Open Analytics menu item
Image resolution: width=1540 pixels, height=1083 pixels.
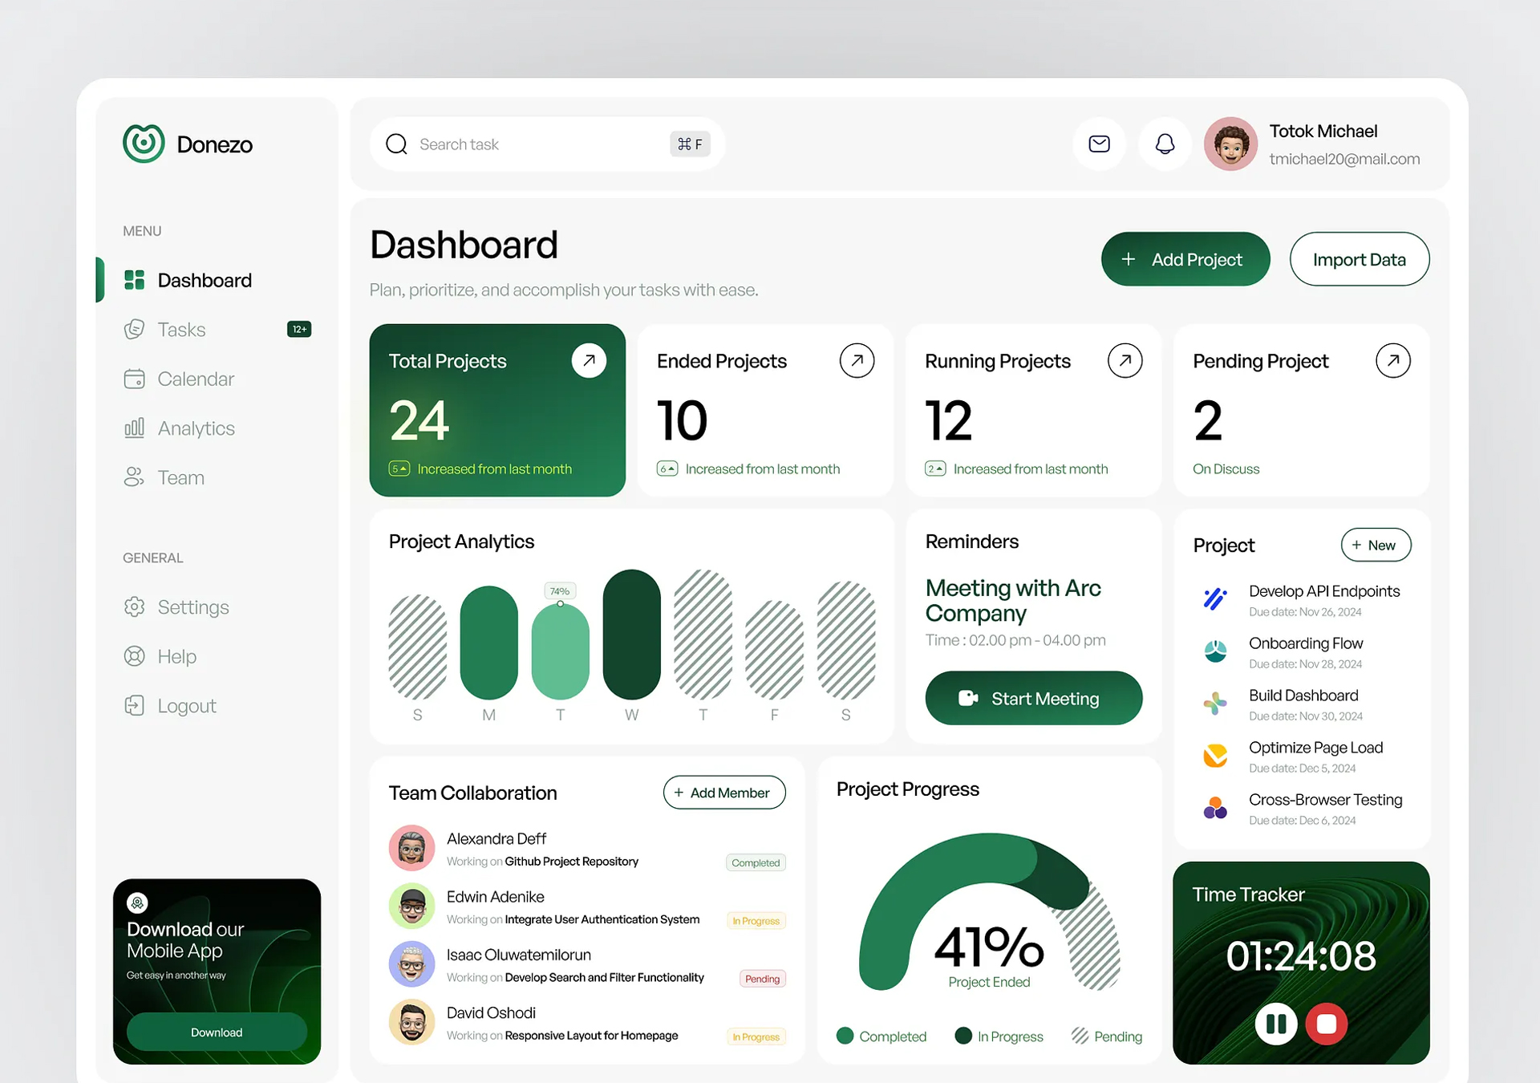coord(196,428)
